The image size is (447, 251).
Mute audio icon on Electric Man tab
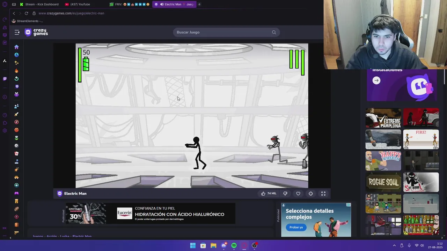coord(162,4)
